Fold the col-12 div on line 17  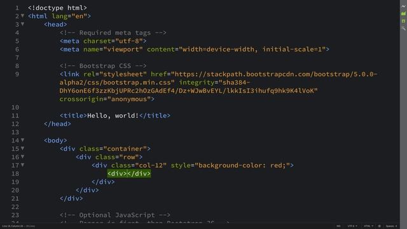23,165
